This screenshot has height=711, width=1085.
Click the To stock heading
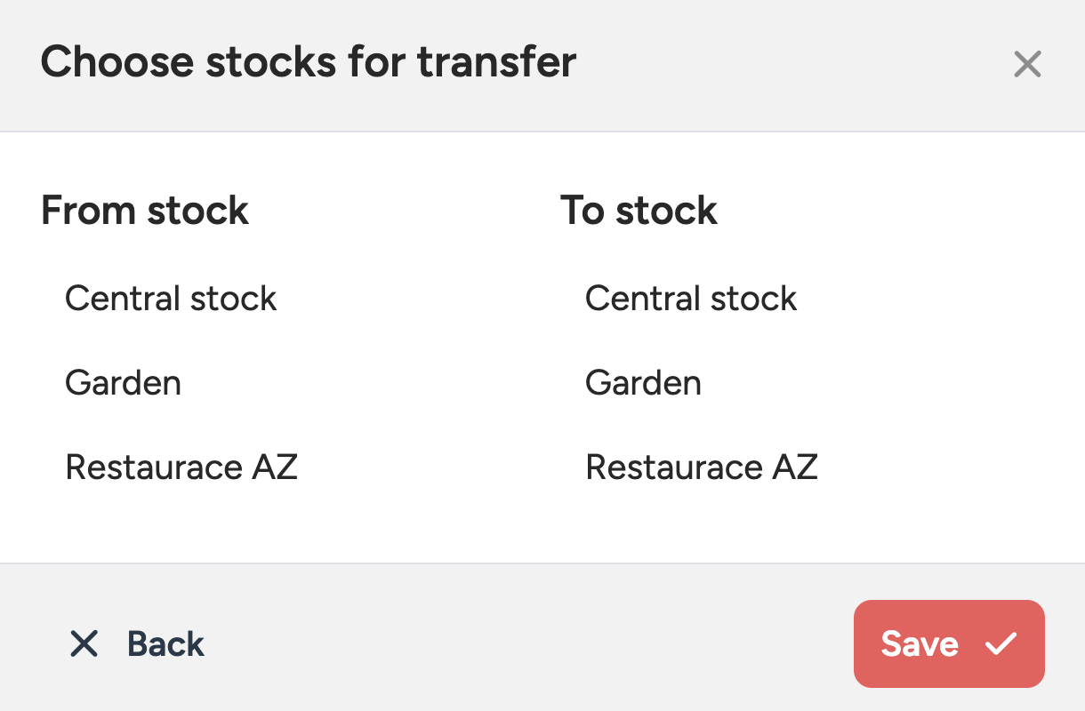[x=639, y=211]
